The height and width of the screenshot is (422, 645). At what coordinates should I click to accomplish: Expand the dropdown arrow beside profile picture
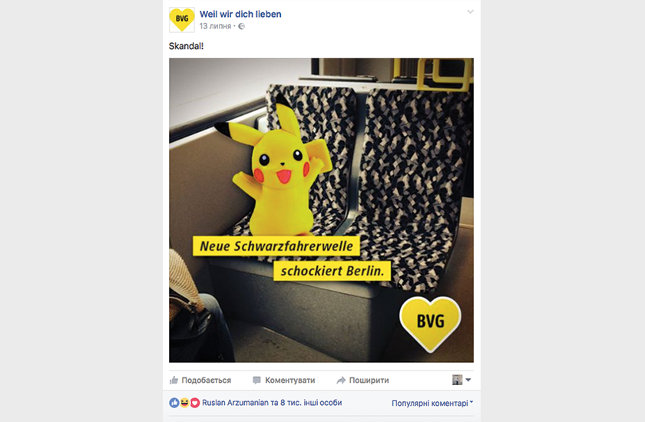tap(468, 380)
